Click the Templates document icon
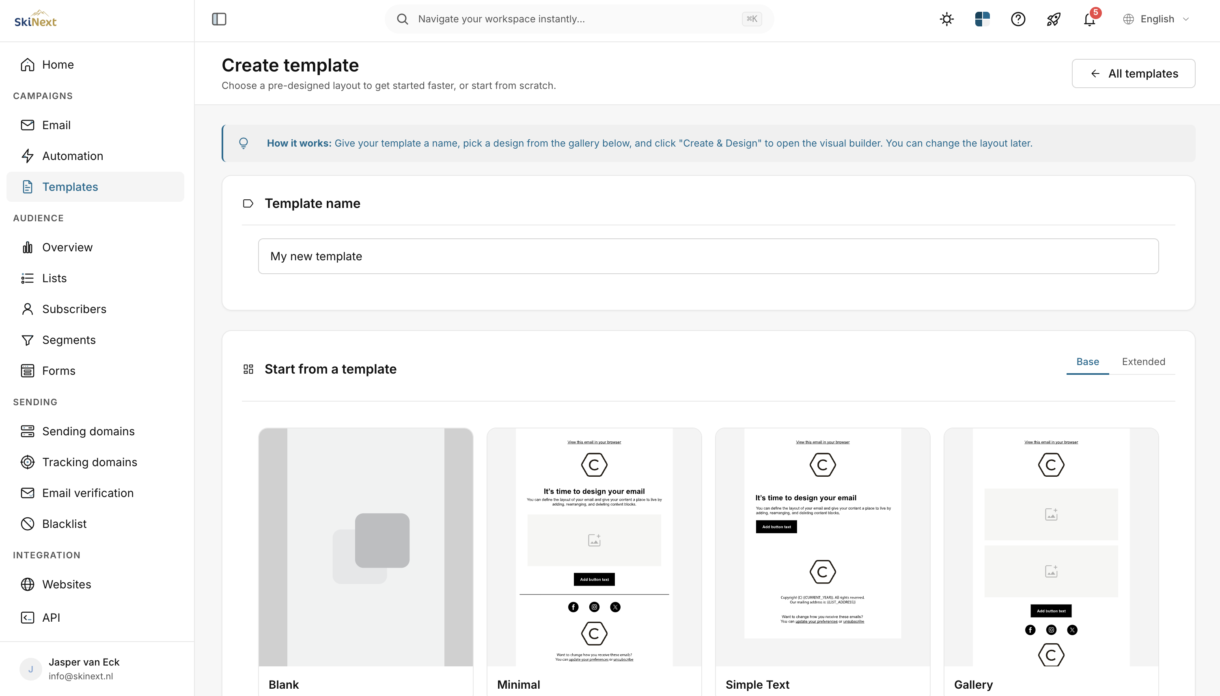1220x696 pixels. 28,186
